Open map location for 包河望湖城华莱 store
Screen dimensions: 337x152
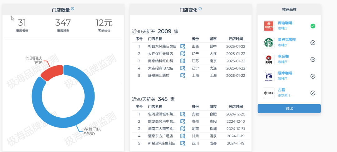(183, 114)
